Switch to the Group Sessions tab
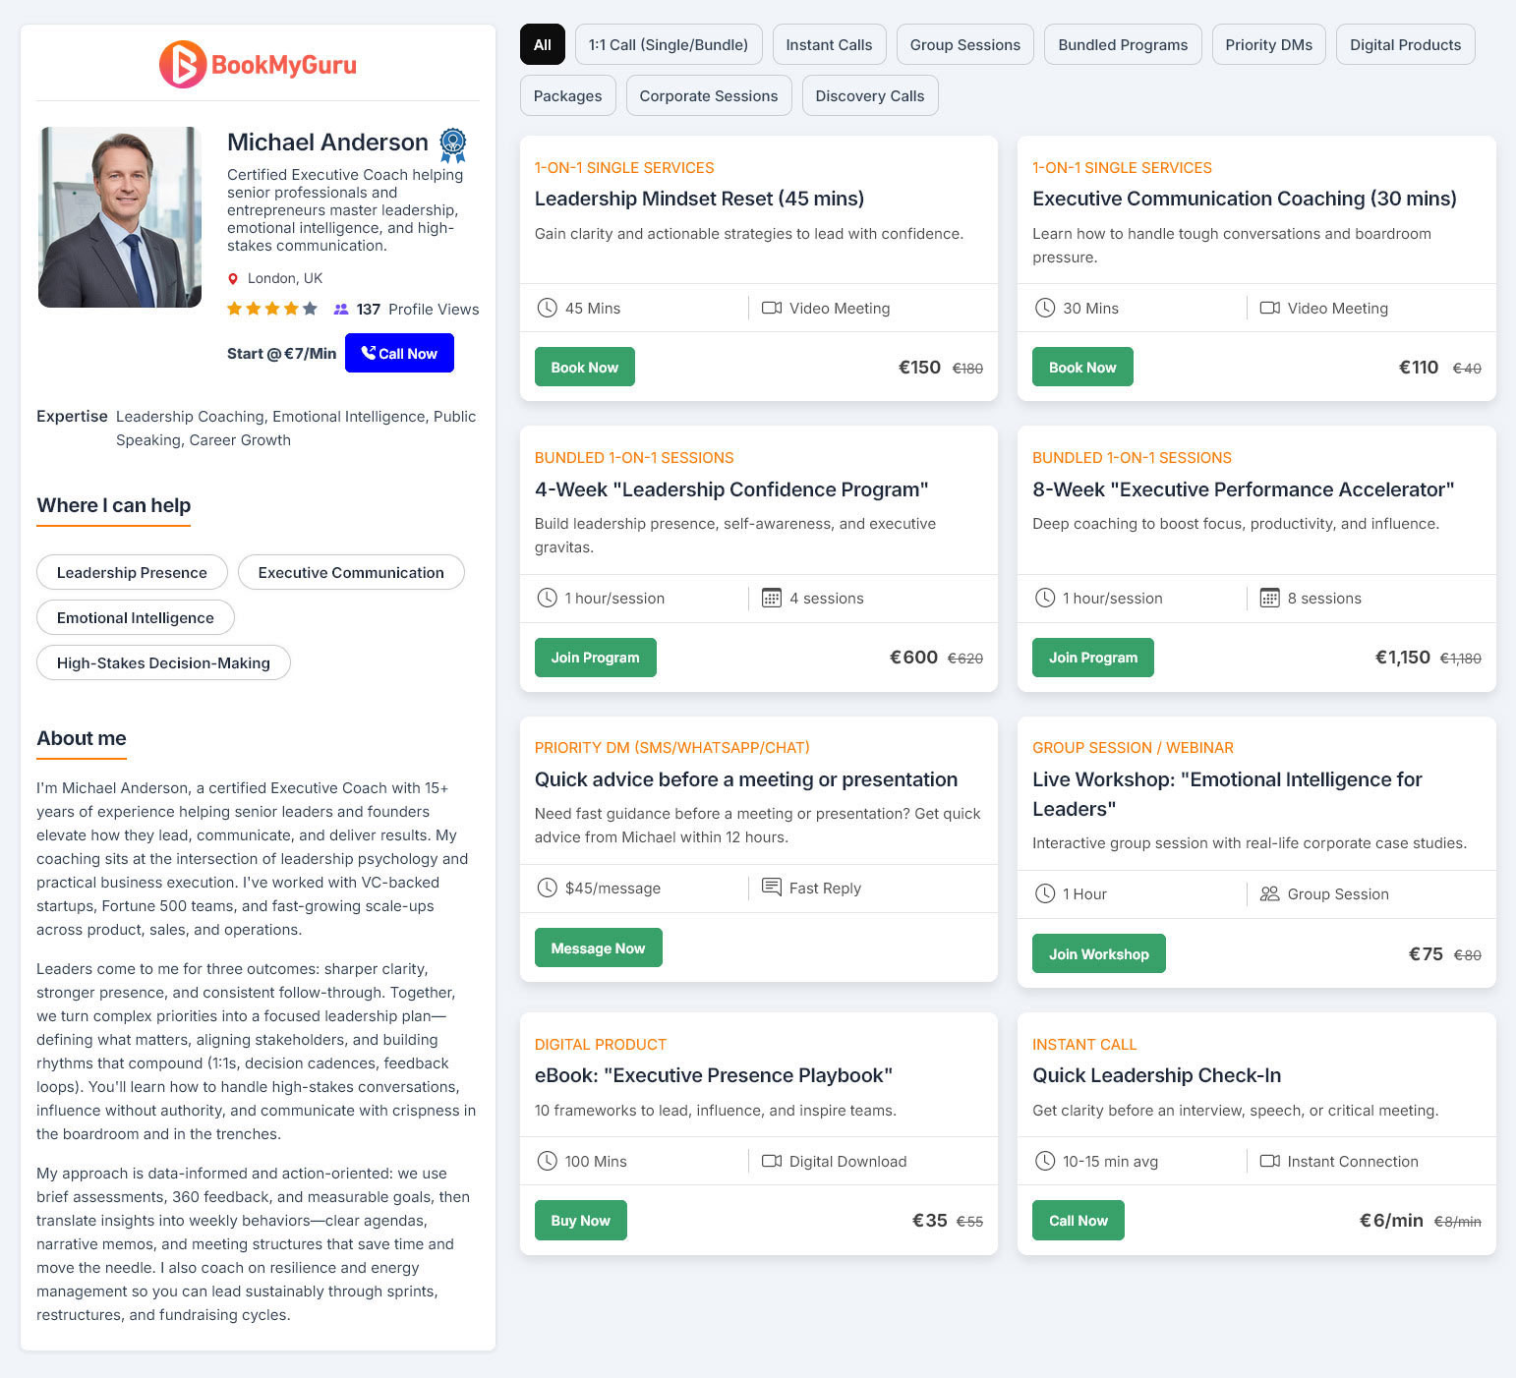Image resolution: width=1516 pixels, height=1378 pixels. coord(964,45)
